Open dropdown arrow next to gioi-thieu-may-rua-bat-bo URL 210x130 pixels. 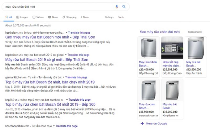67,32
